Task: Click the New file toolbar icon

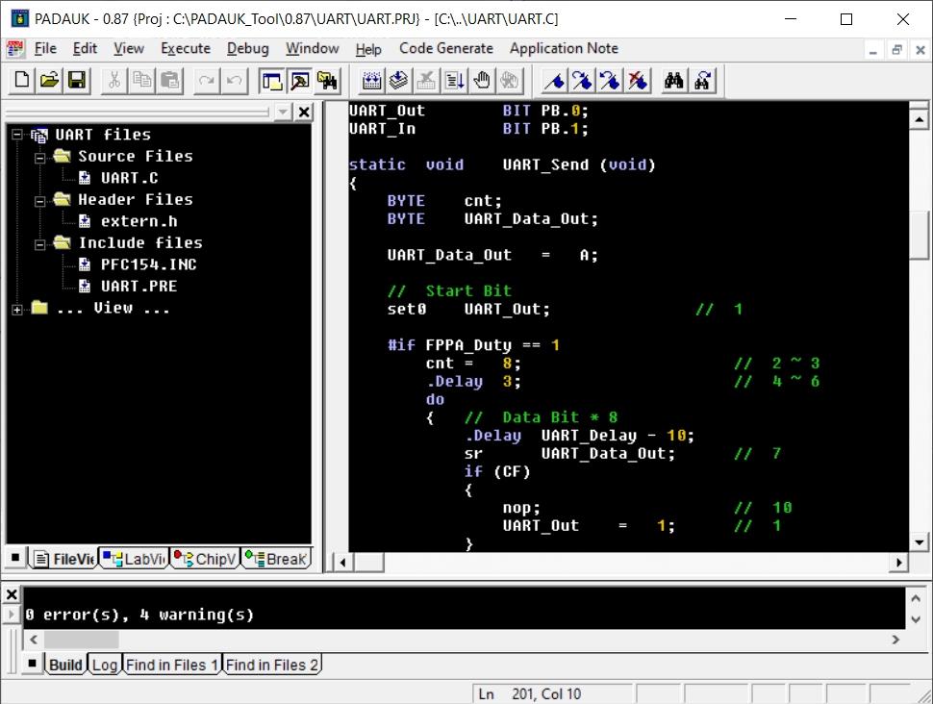Action: [x=21, y=81]
